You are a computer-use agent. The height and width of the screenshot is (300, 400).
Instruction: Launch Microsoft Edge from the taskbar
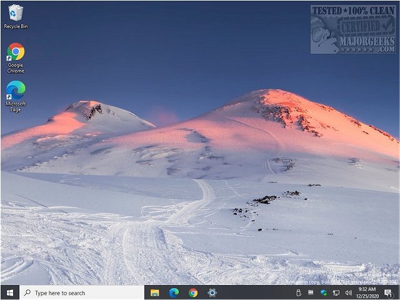click(174, 292)
